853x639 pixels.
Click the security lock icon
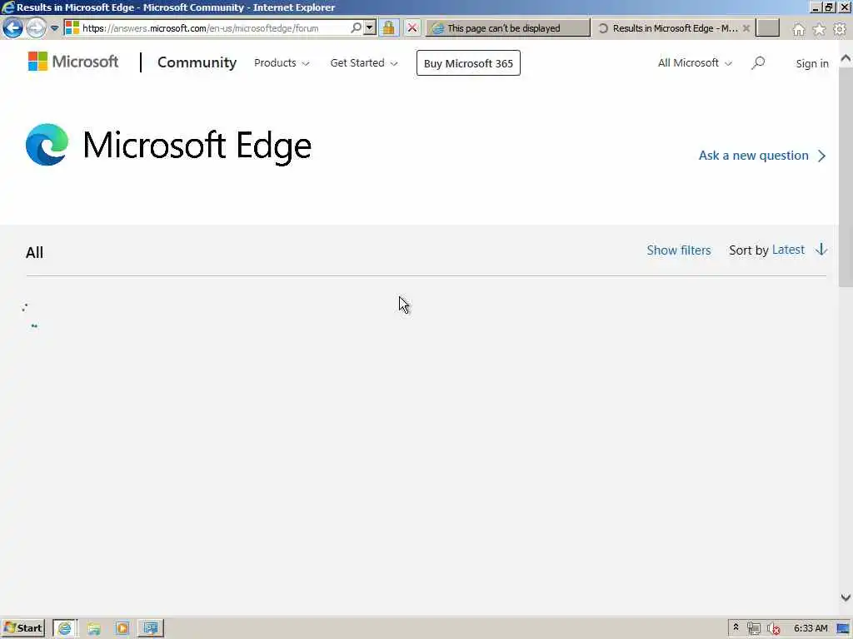[388, 27]
